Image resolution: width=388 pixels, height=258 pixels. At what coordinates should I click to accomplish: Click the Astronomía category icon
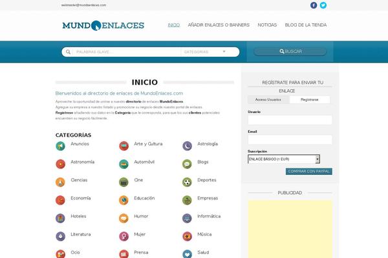[x=60, y=164]
